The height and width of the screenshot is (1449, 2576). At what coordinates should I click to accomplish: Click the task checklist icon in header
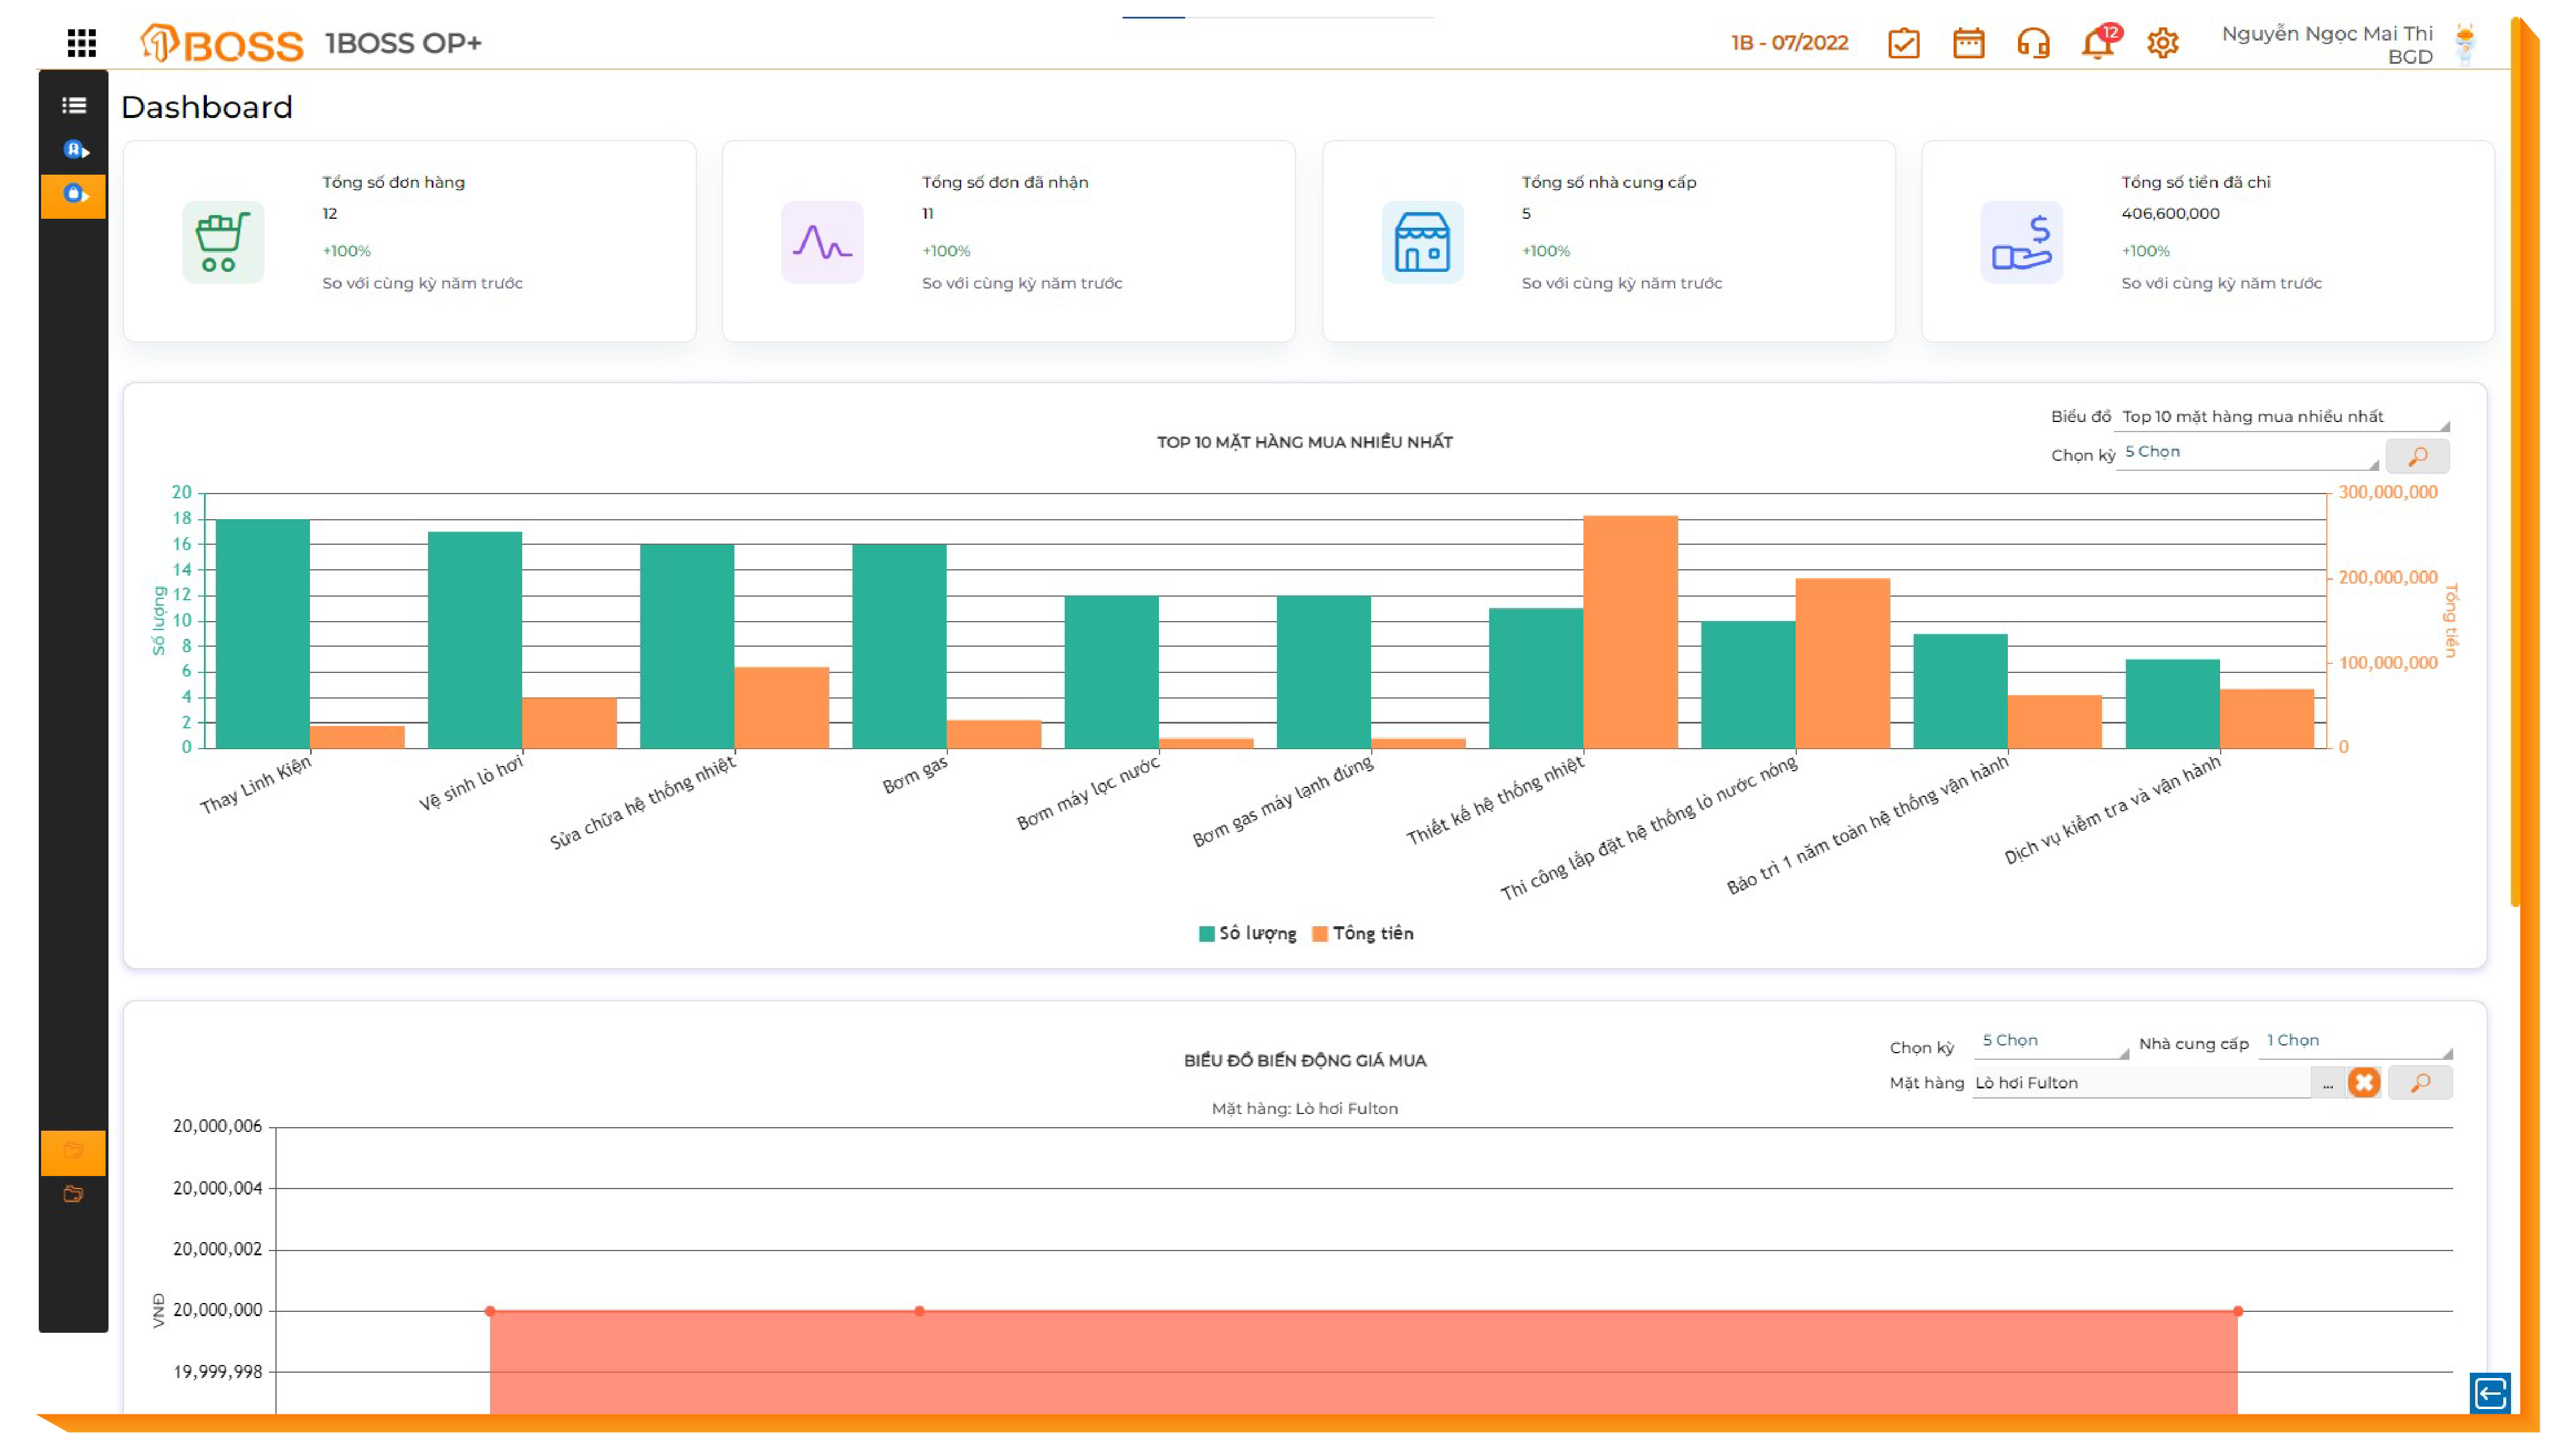1903,43
